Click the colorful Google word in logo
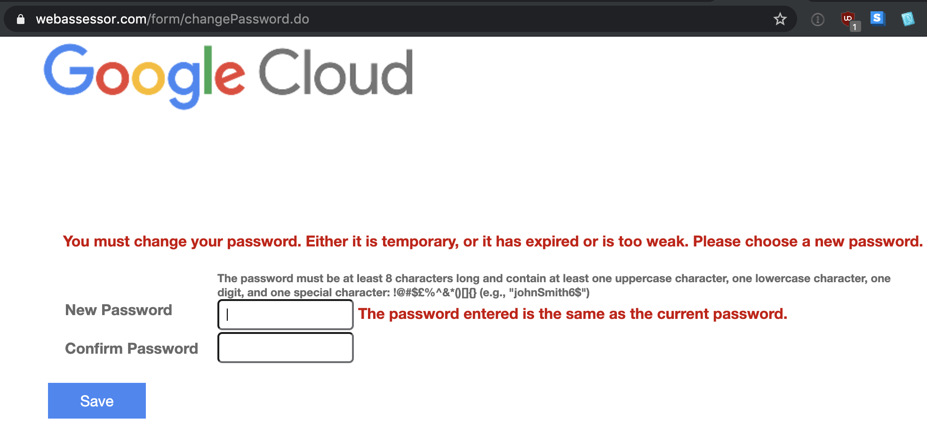The width and height of the screenshot is (927, 428). [x=144, y=75]
